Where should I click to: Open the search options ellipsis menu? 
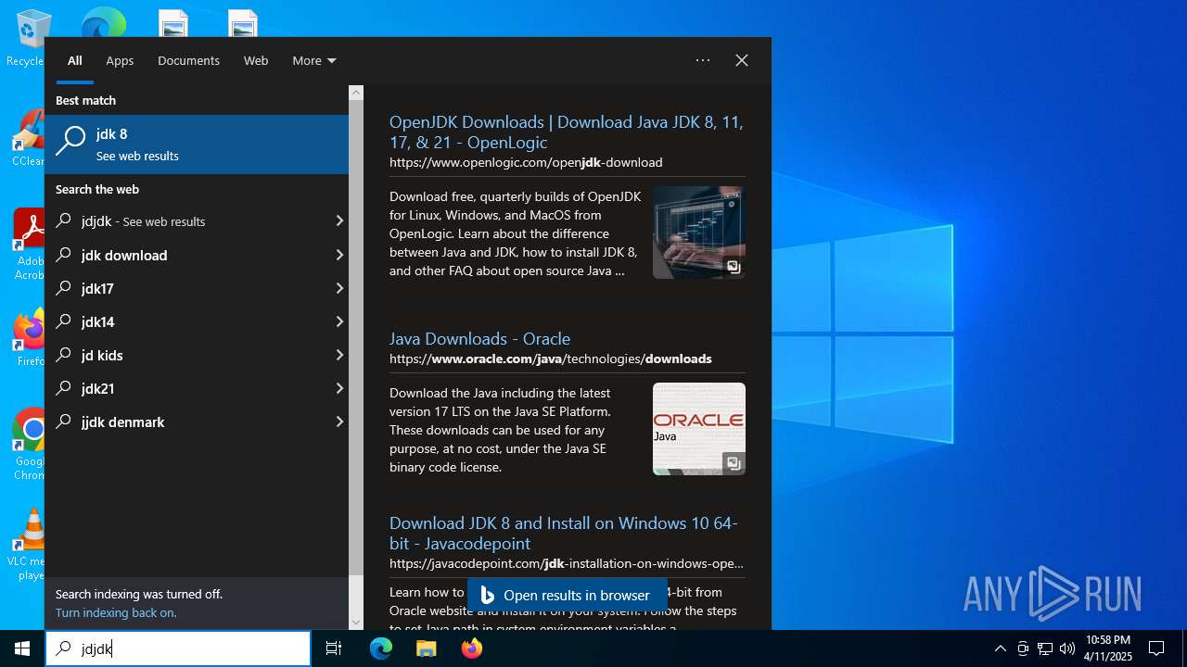(703, 60)
